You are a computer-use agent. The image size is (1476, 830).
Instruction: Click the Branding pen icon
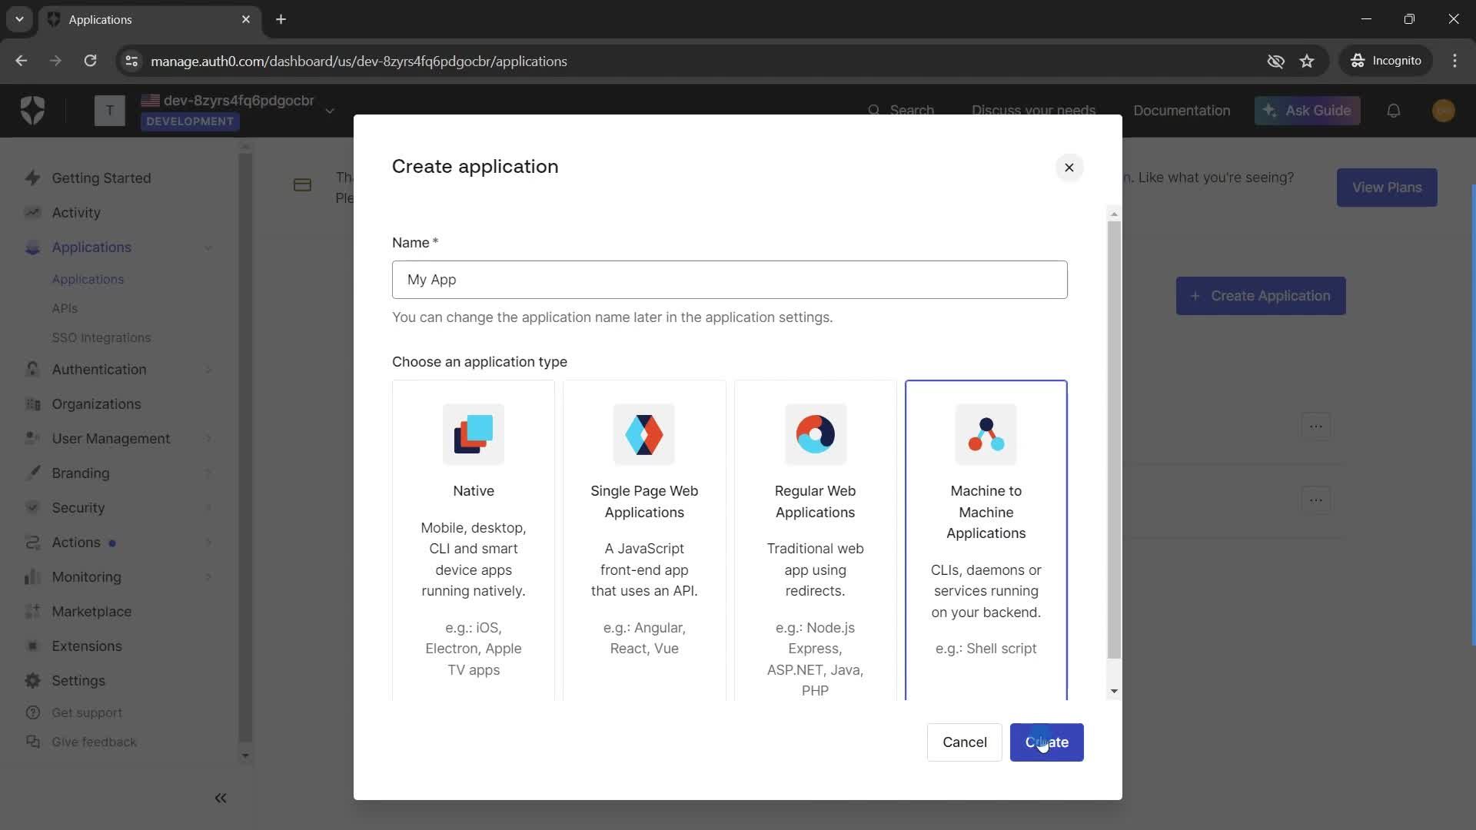click(x=32, y=473)
